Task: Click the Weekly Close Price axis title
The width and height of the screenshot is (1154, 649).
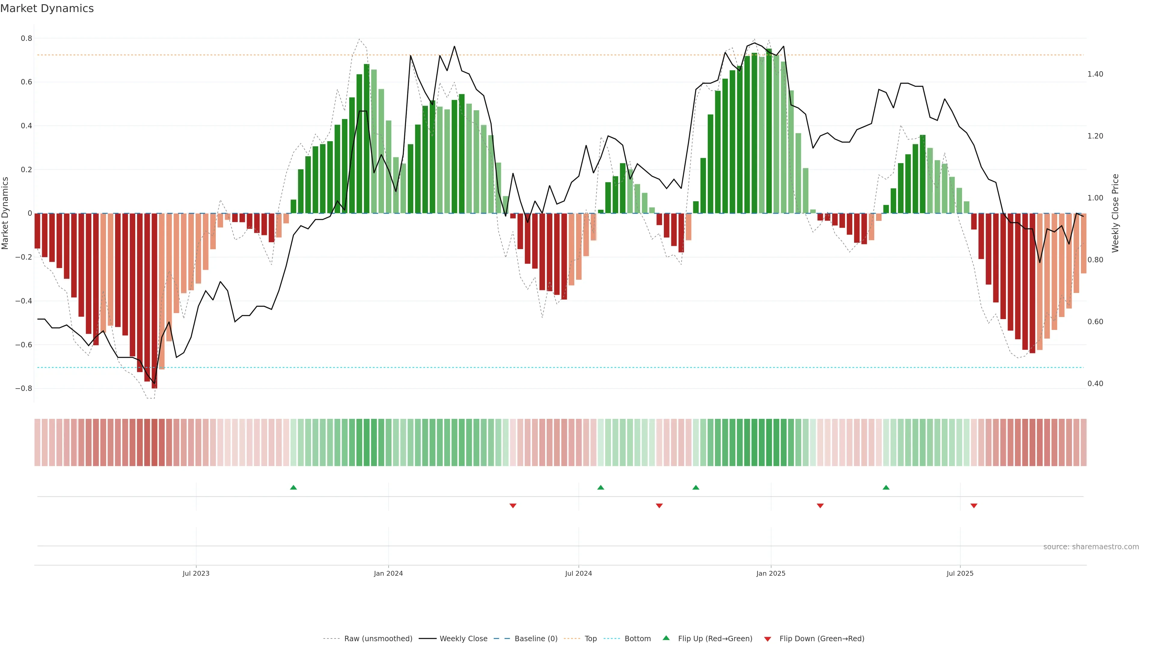Action: click(1115, 213)
